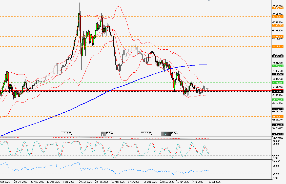Click the red horizontal current price line
The width and height of the screenshot is (286, 184).
click(136, 90)
